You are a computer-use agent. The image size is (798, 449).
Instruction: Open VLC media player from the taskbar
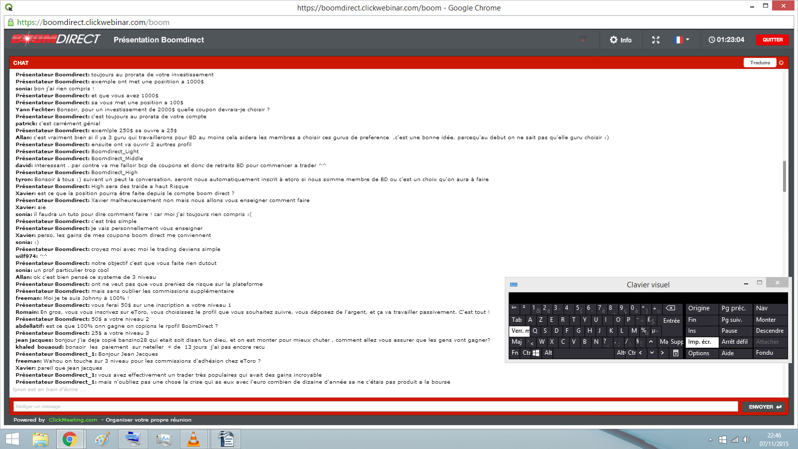(193, 440)
